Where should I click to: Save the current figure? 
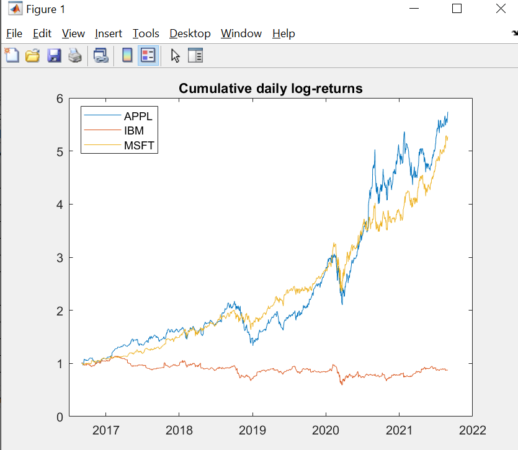pyautogui.click(x=54, y=55)
